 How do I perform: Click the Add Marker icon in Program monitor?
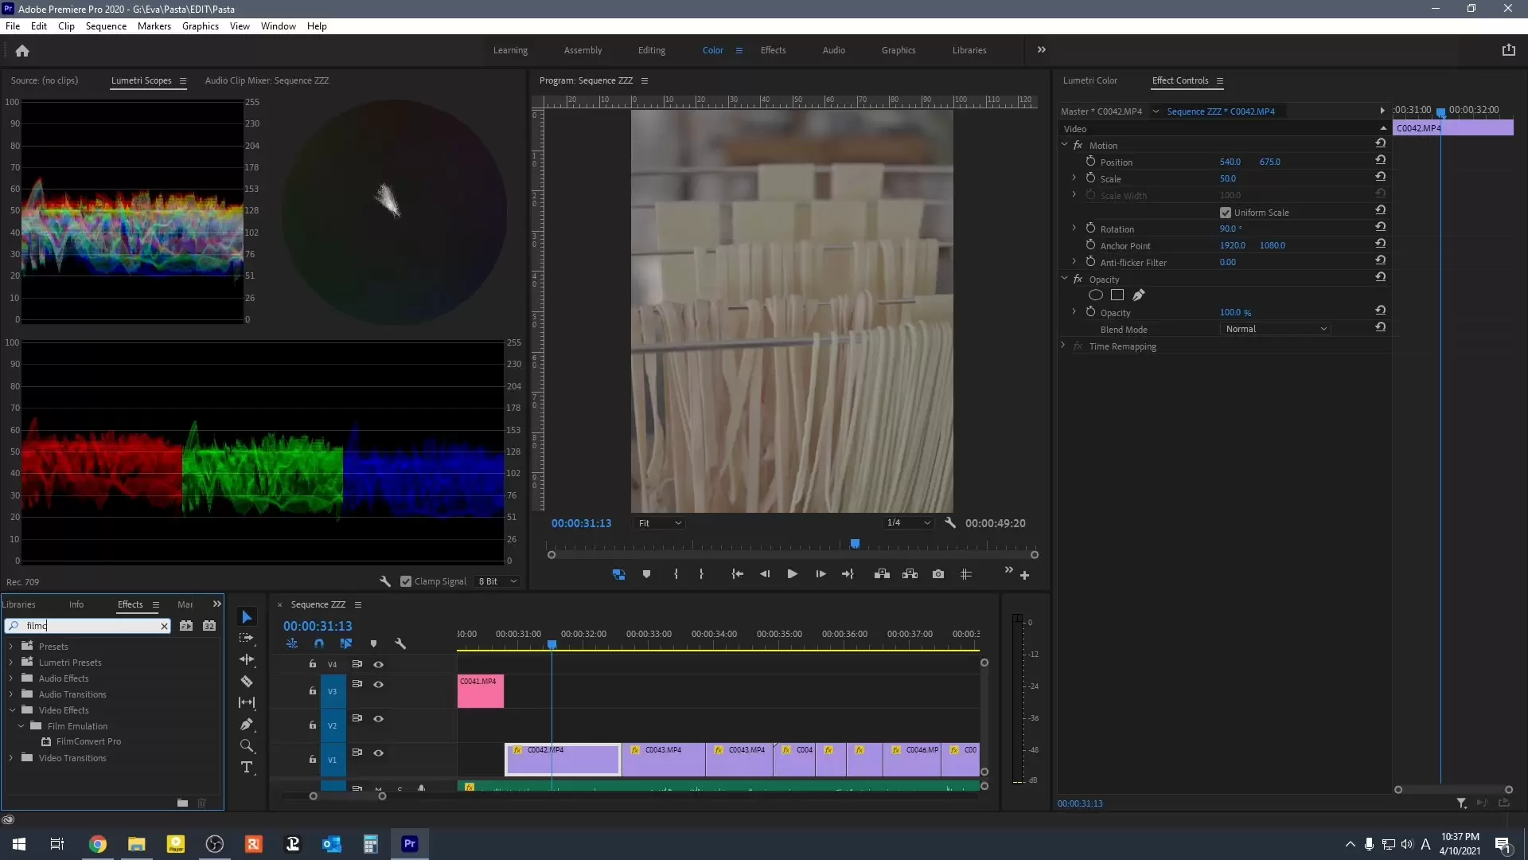pos(646,574)
